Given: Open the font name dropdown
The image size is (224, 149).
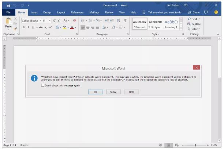Looking at the screenshot, I should (40, 21).
